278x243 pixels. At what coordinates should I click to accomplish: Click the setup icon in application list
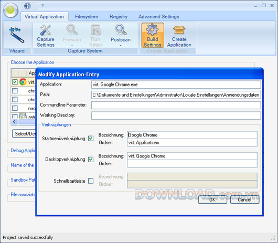click(x=23, y=115)
